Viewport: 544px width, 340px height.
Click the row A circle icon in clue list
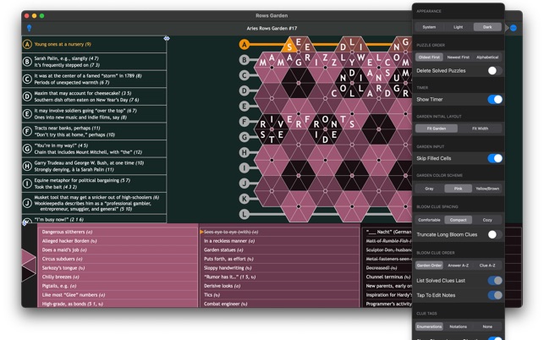click(28, 45)
